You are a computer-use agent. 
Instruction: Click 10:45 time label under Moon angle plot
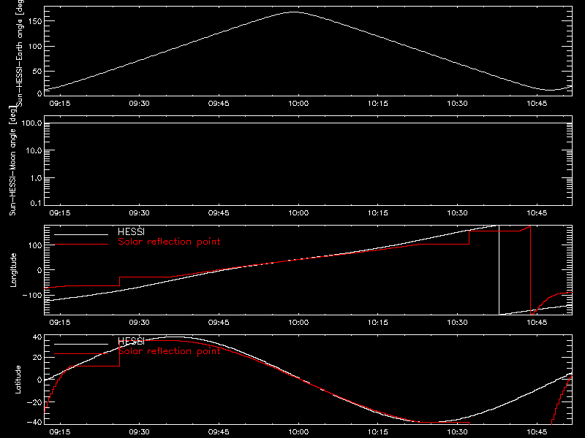pos(537,212)
